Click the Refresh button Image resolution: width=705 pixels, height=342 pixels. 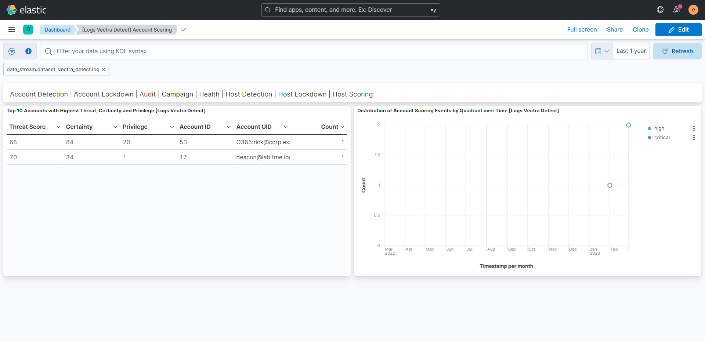[x=677, y=51]
